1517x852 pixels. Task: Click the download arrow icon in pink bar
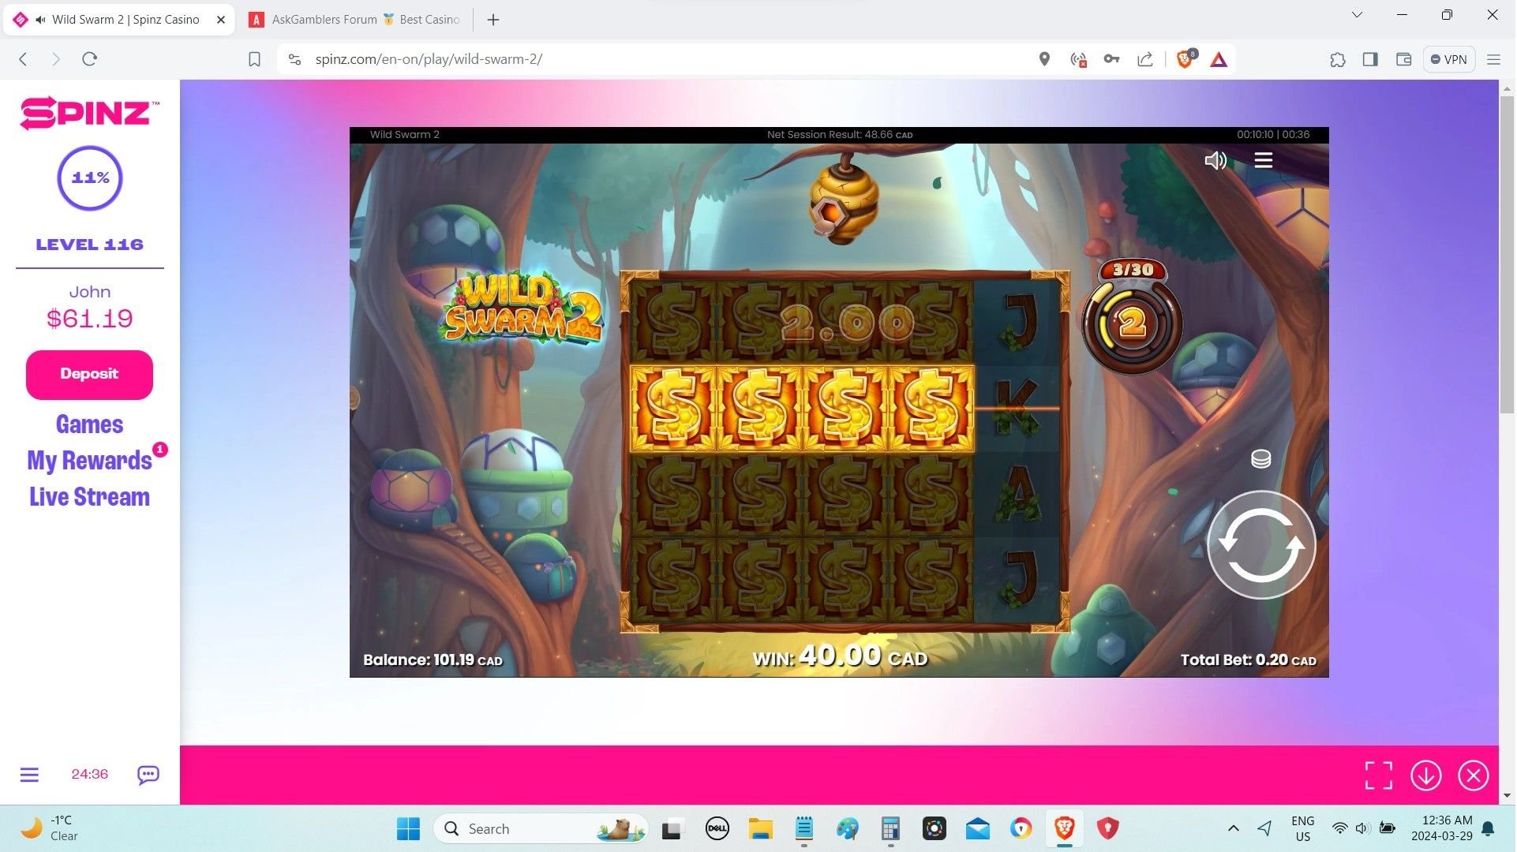(x=1425, y=775)
